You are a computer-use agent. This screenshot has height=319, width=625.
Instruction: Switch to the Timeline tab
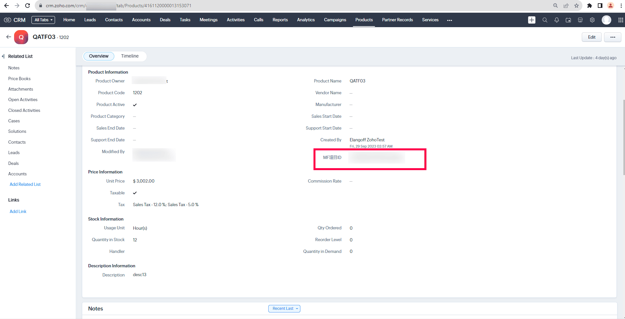point(130,56)
